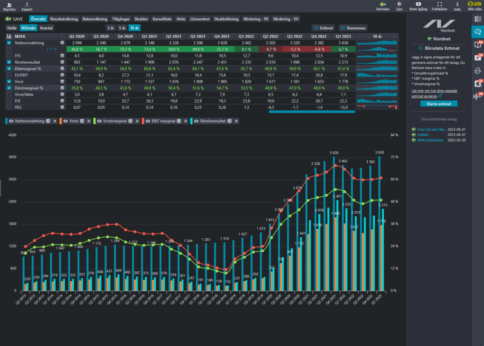Viewport: 484px width, 346px height.
Task: Open the Svenska language selector
Action: coord(382,6)
